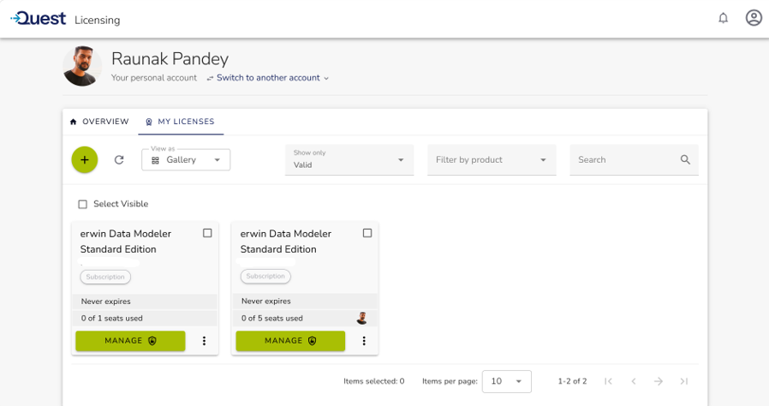
Task: Go to the next page of licenses
Action: (x=659, y=381)
